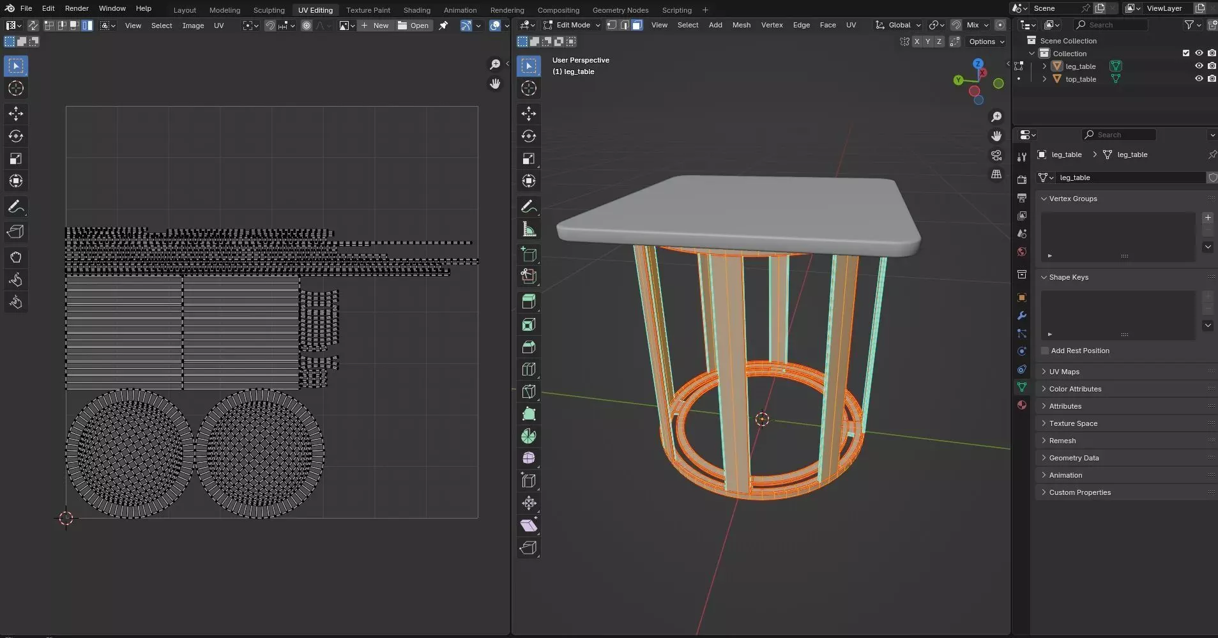Select the UV Grab sculpt tool

click(x=16, y=257)
